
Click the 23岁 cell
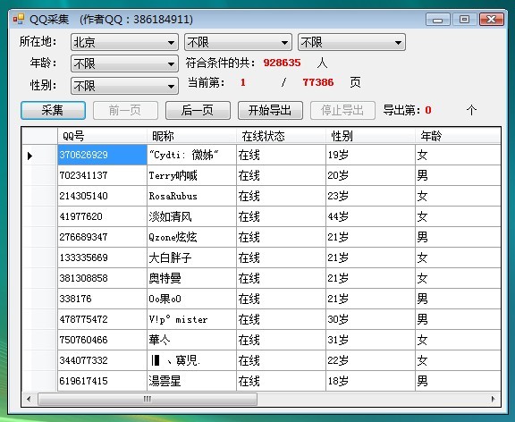(370, 196)
